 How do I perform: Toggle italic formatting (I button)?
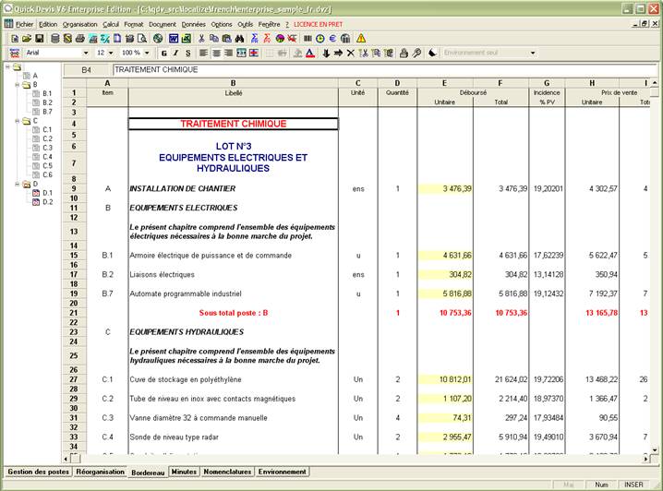174,54
